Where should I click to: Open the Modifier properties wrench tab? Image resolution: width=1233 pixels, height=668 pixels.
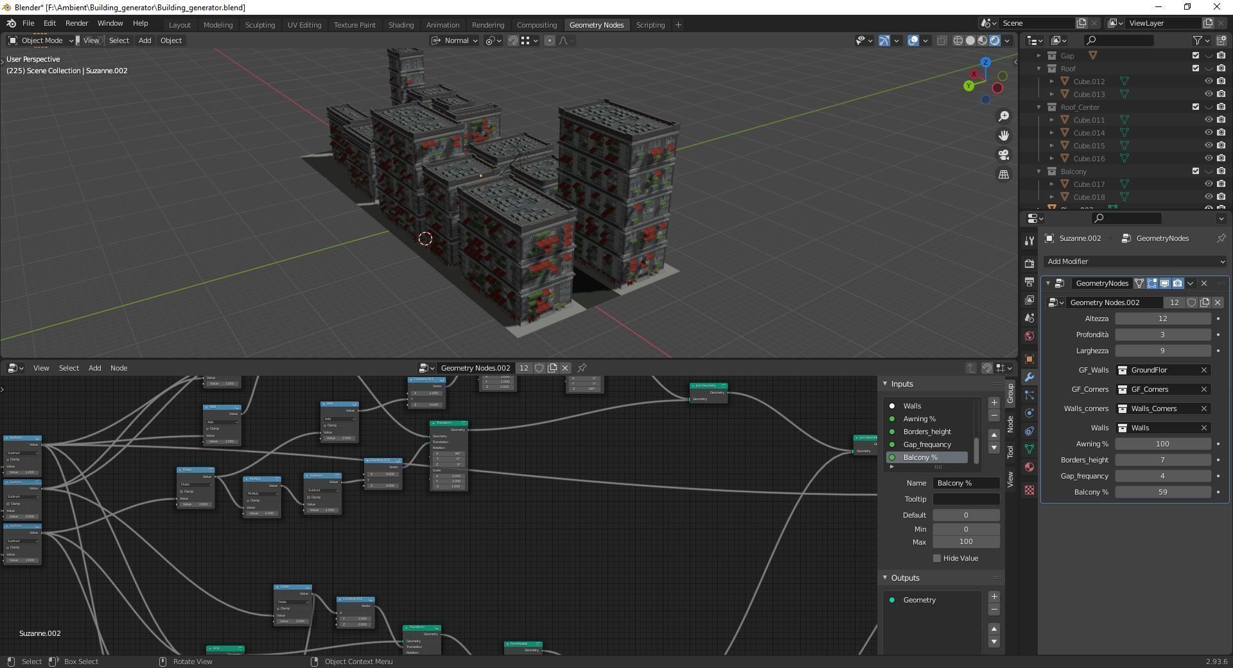tap(1029, 377)
